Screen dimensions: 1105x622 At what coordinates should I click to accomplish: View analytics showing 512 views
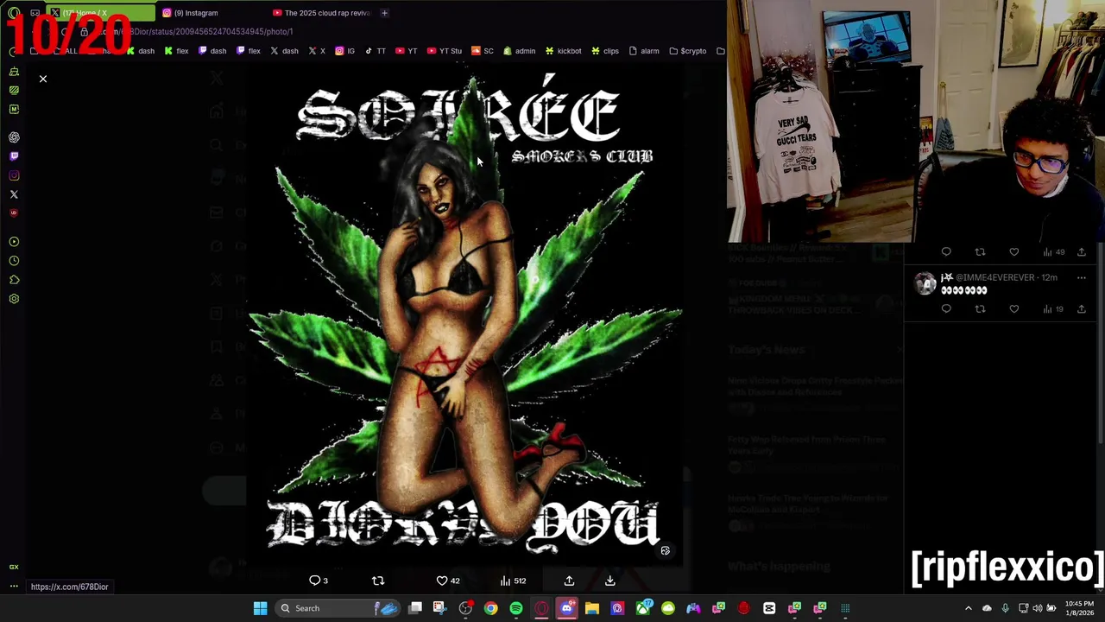pos(513,581)
